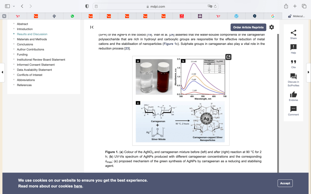Click the mdpi.com address bar
The width and height of the screenshot is (311, 194).
point(155,6)
